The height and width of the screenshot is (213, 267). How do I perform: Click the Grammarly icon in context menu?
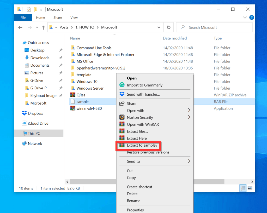tap(122, 85)
